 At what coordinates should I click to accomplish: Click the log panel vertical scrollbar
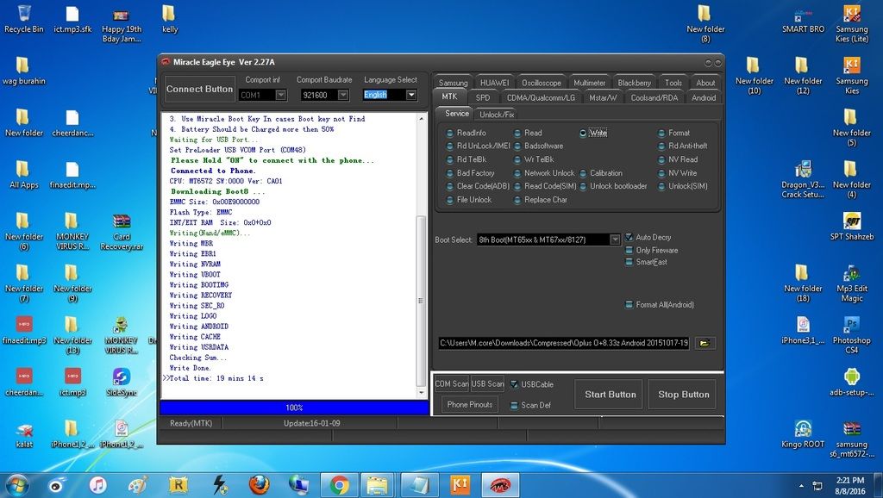[x=421, y=256]
